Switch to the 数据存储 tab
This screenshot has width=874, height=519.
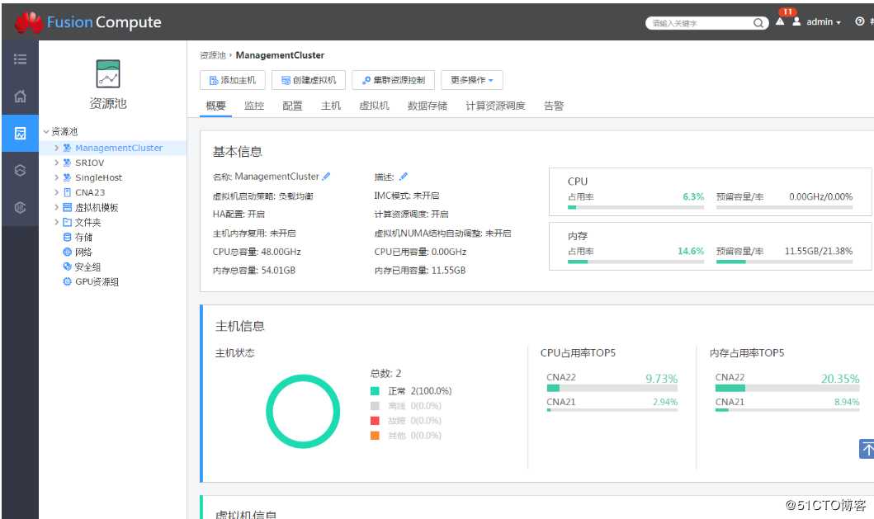(428, 106)
